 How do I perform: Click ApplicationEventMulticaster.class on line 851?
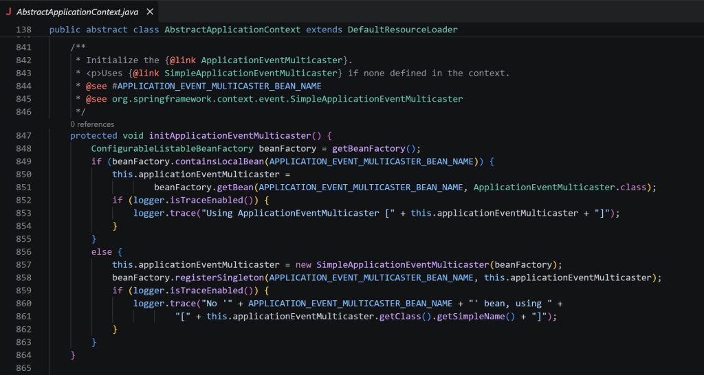[x=559, y=187]
